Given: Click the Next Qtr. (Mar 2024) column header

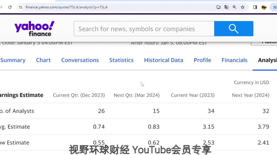Looking at the screenshot, I should tap(136, 95).
